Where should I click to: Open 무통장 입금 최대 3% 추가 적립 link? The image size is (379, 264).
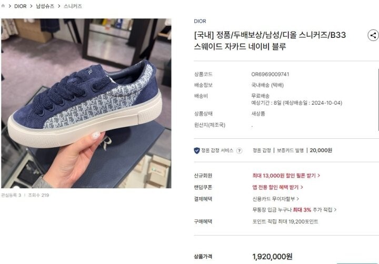click(294, 210)
